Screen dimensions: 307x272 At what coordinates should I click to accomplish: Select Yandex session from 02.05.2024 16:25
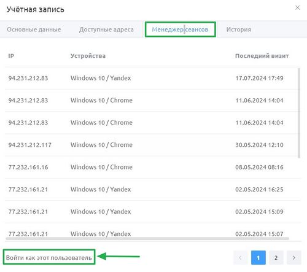153,189
